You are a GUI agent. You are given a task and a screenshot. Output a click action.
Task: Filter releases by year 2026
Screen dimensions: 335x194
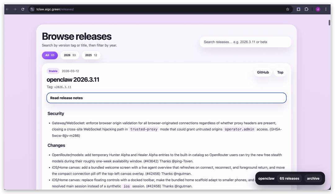[x=69, y=55]
